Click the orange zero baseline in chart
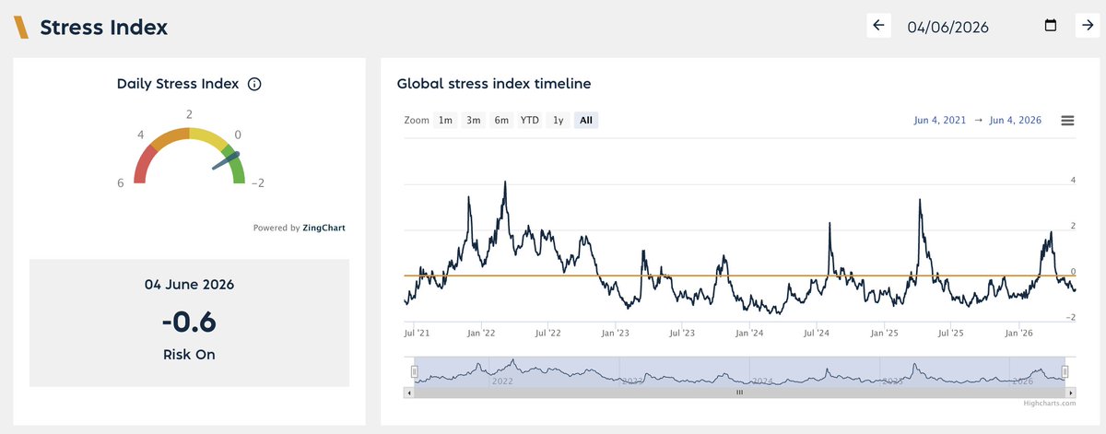 pos(739,276)
